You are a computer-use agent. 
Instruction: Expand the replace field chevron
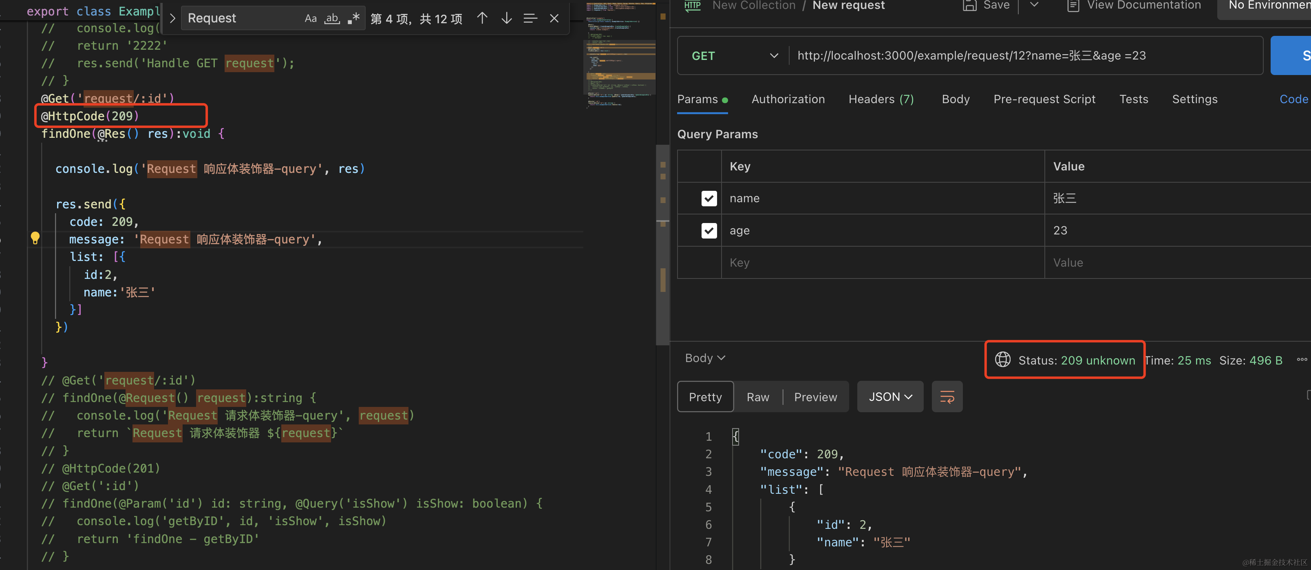172,18
